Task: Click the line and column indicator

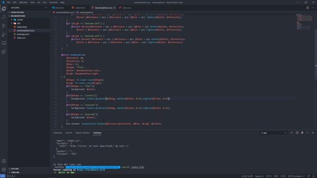Action: 247,176
